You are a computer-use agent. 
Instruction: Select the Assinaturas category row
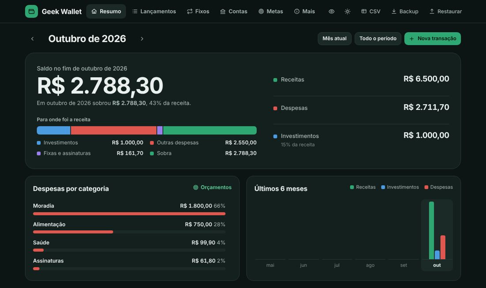129,264
